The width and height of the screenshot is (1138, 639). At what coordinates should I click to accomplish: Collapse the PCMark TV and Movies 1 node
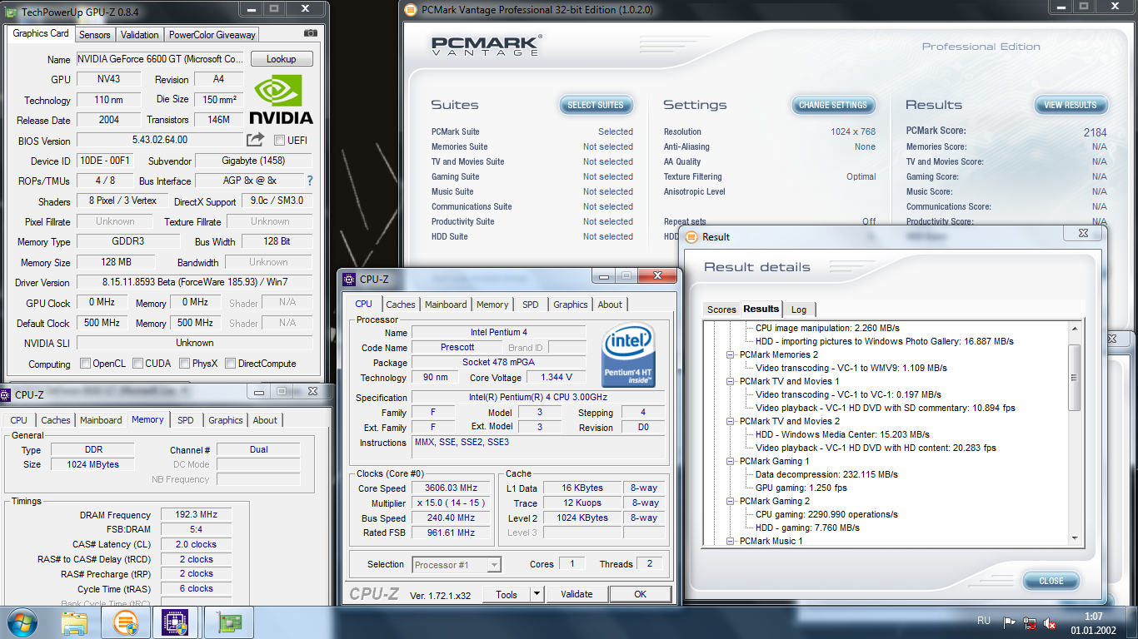pos(731,381)
